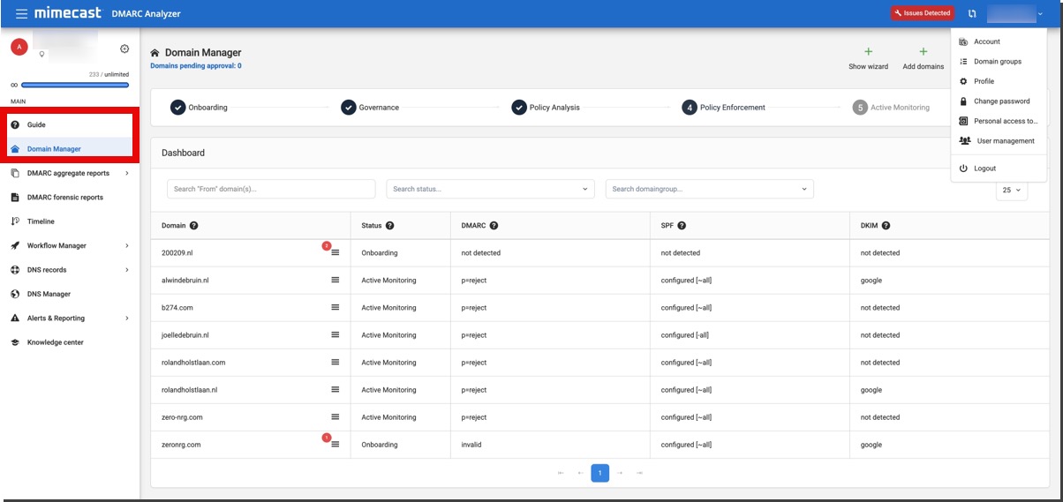Image resolution: width=1063 pixels, height=502 pixels.
Task: Select Domain Manager in sidebar
Action: [71, 149]
